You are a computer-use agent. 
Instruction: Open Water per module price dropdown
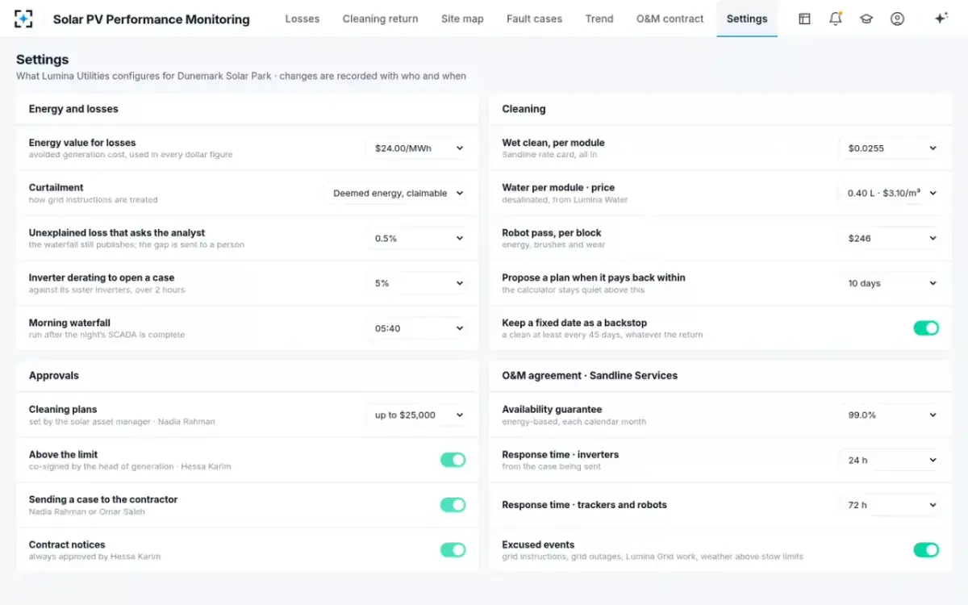889,194
